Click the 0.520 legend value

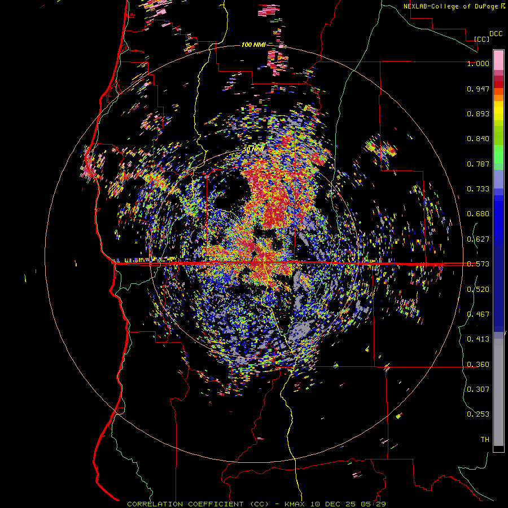pyautogui.click(x=478, y=290)
